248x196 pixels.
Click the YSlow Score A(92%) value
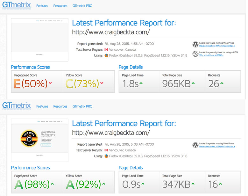coord(83,184)
